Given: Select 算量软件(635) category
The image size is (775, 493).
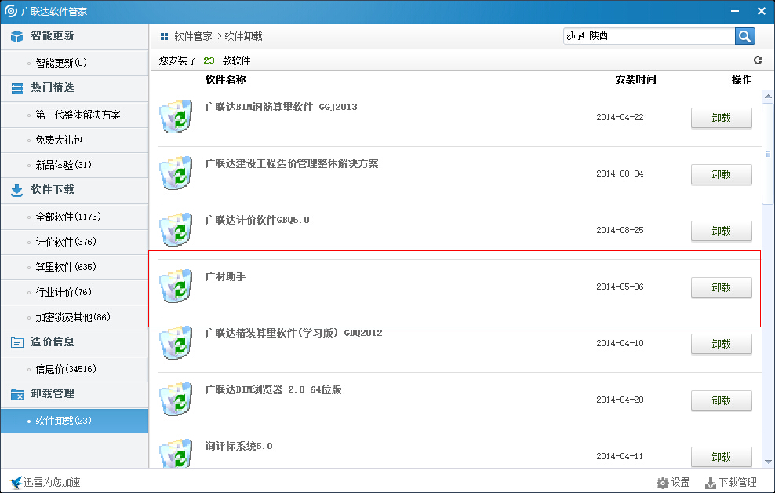Looking at the screenshot, I should 75,267.
